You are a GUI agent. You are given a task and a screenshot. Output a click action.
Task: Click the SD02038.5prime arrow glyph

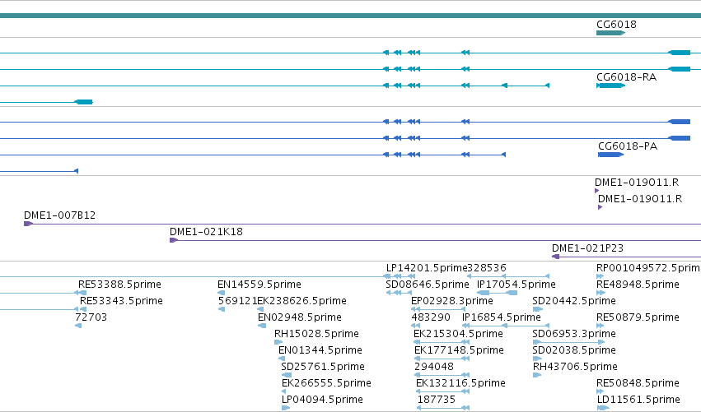tap(537, 359)
